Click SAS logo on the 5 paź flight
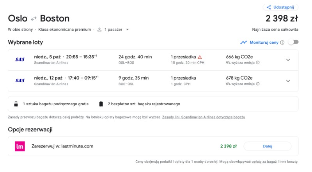The height and width of the screenshot is (172, 312). point(20,60)
